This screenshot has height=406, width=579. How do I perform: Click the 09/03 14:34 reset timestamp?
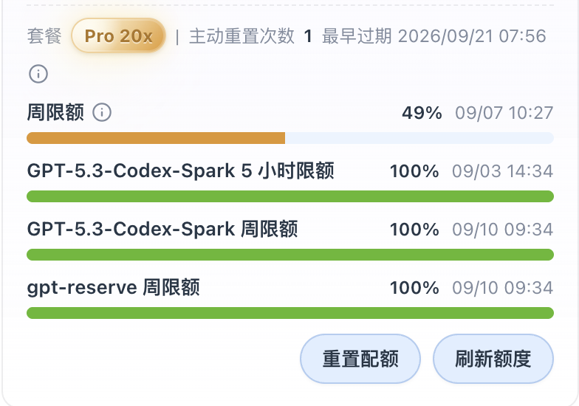click(x=502, y=171)
